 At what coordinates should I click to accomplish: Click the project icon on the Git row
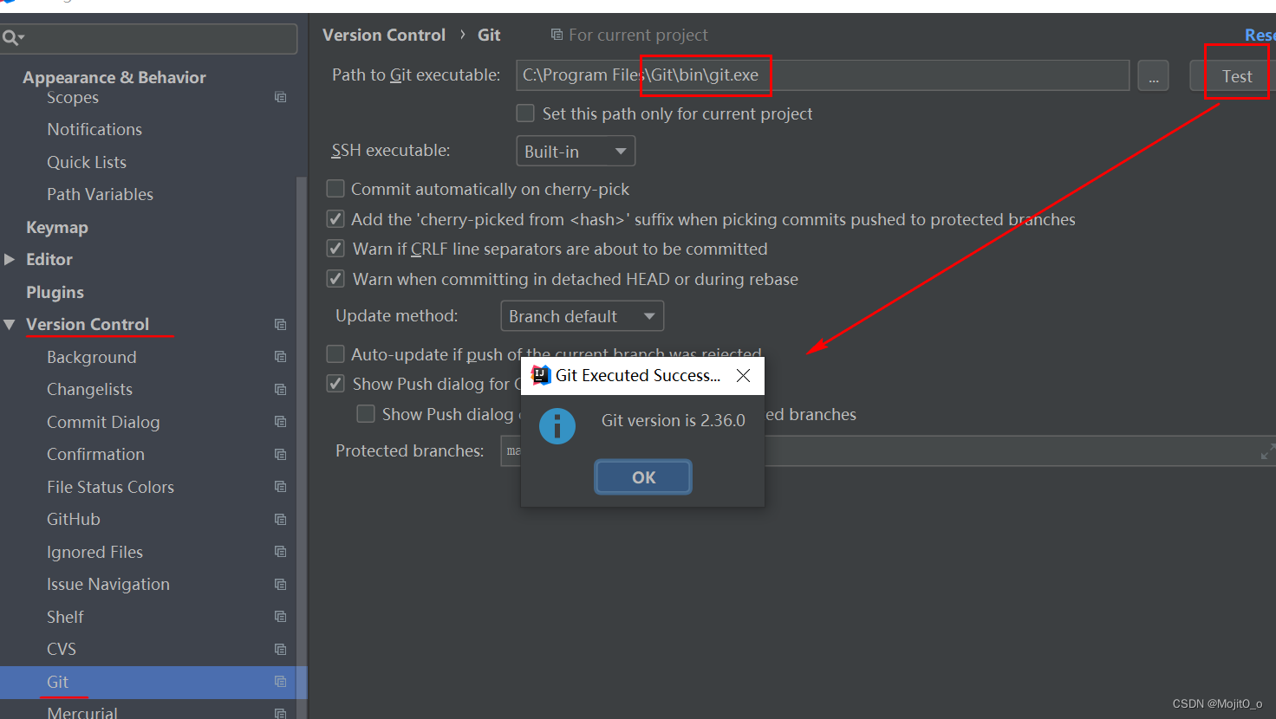pos(280,682)
